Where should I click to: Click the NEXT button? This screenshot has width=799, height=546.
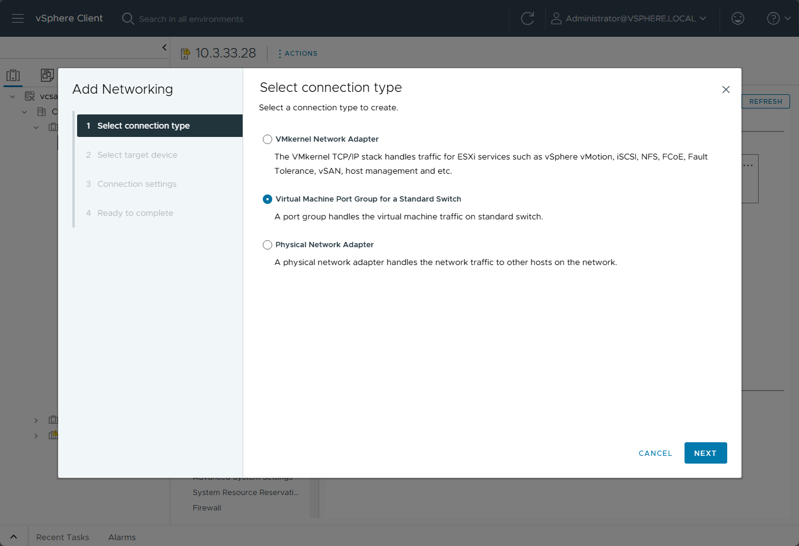coord(705,453)
